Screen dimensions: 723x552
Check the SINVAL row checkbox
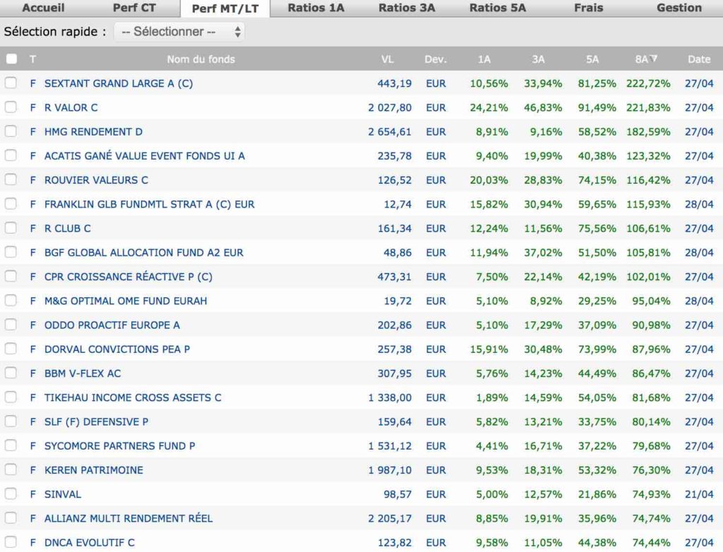(x=11, y=494)
